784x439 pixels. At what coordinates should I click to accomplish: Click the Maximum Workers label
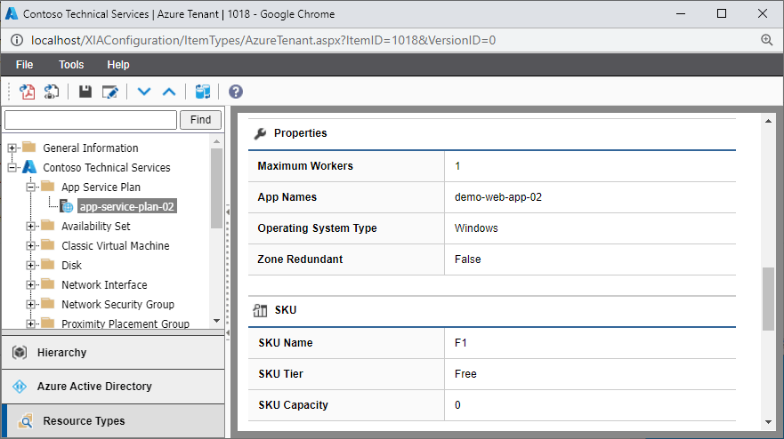coord(305,166)
